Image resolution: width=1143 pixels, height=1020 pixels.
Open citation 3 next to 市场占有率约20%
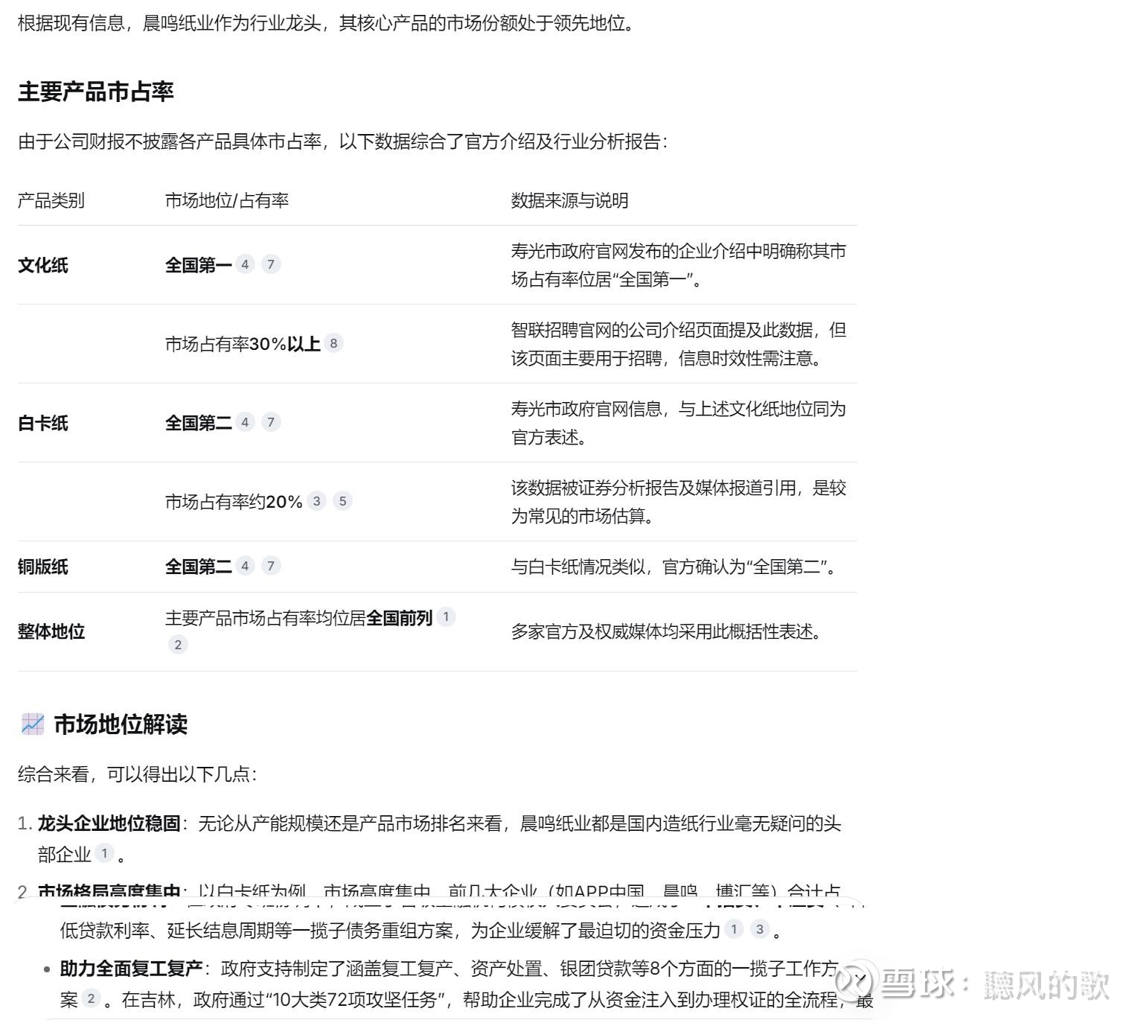point(316,501)
